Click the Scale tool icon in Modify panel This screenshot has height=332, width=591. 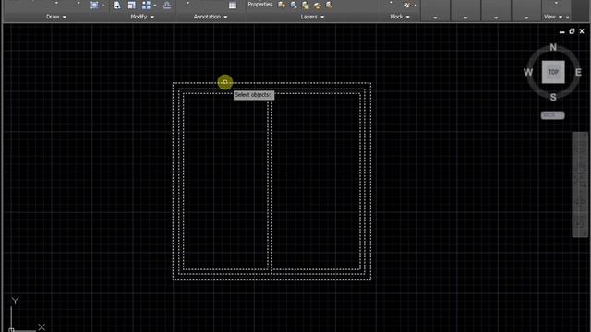[131, 5]
